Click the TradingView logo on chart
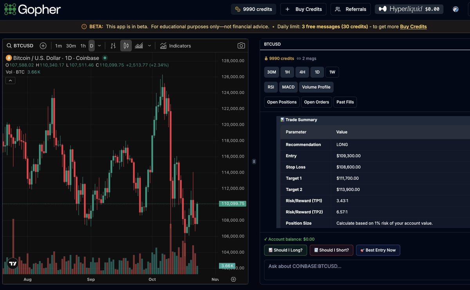Image resolution: width=470 pixels, height=290 pixels. point(13,263)
